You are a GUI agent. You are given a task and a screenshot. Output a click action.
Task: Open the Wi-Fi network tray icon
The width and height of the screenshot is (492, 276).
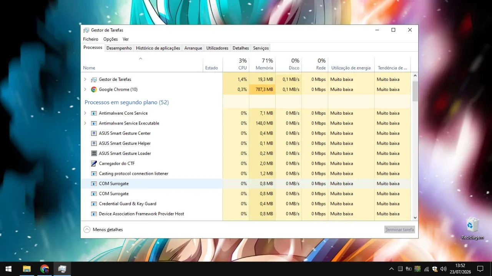pos(426,269)
